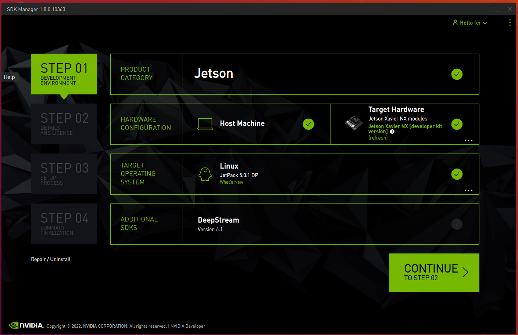
Task: Click the NVIDIA logo in footer
Action: [x=26, y=325]
